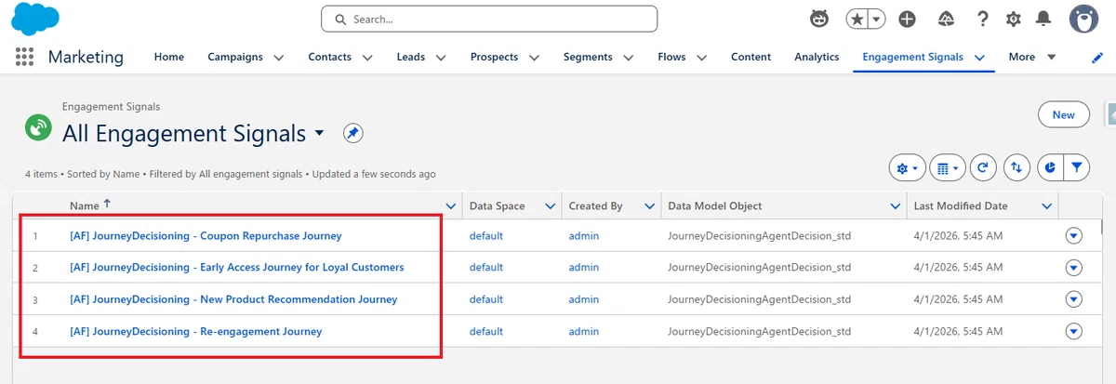Screen dimensions: 1116x384
Task: Open Data Model Object column actions chevron
Action: tap(896, 206)
